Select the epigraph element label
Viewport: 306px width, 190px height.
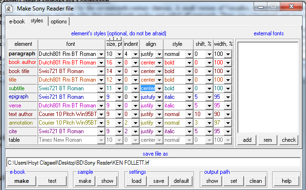19,97
